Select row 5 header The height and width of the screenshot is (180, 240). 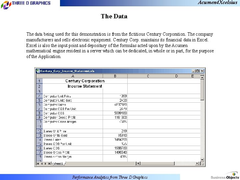tap(39, 100)
